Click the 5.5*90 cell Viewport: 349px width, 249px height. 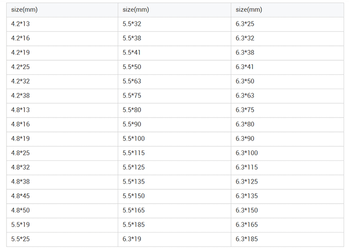click(x=132, y=124)
